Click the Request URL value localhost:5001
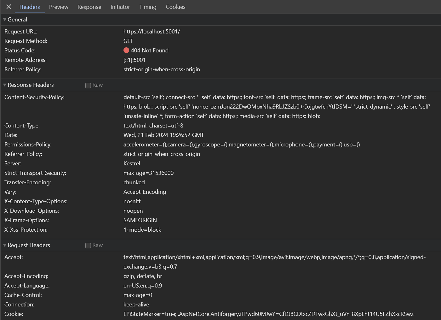 click(x=152, y=32)
